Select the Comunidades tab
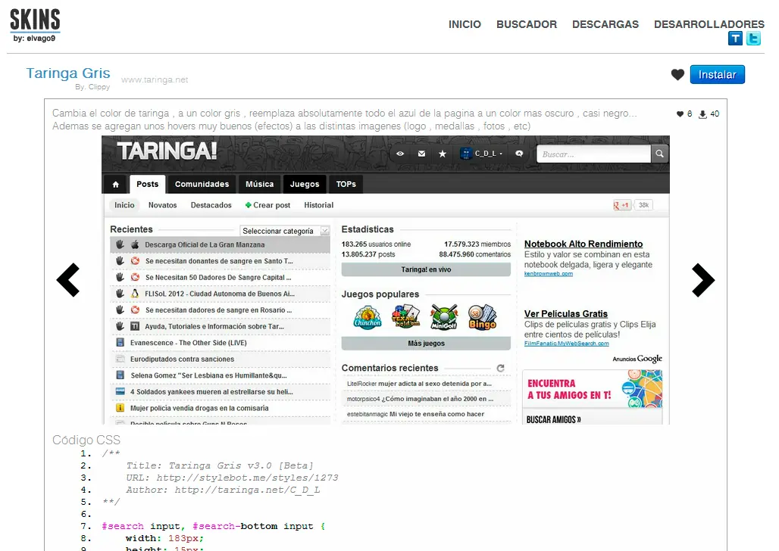This screenshot has width=779, height=551. pyautogui.click(x=202, y=184)
